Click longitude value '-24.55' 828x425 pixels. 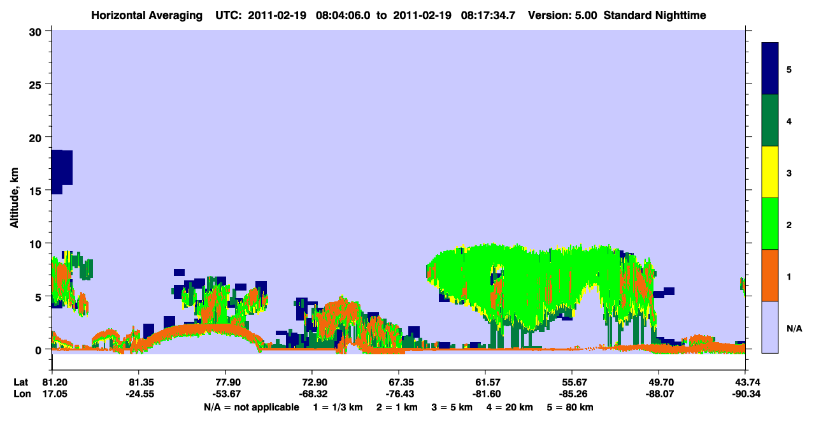[139, 393]
